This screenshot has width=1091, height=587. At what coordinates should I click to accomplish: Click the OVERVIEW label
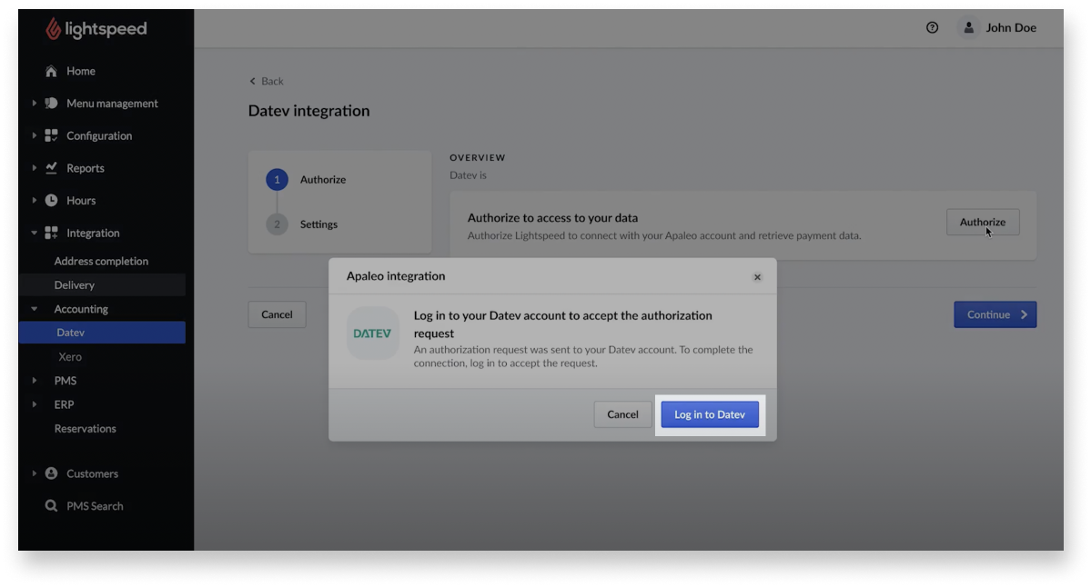coord(478,158)
